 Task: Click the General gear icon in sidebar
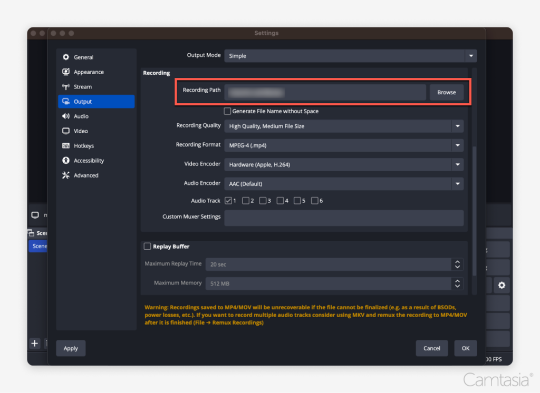pyautogui.click(x=66, y=57)
